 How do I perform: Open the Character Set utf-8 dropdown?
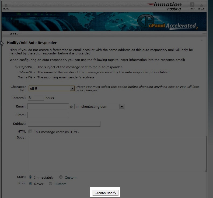[52, 88]
